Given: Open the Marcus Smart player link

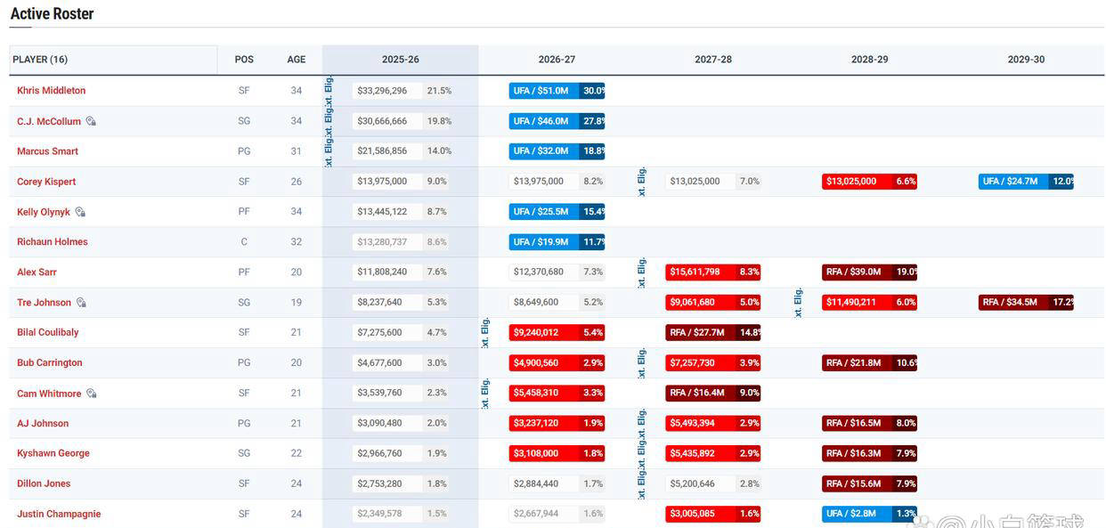Looking at the screenshot, I should pos(48,151).
